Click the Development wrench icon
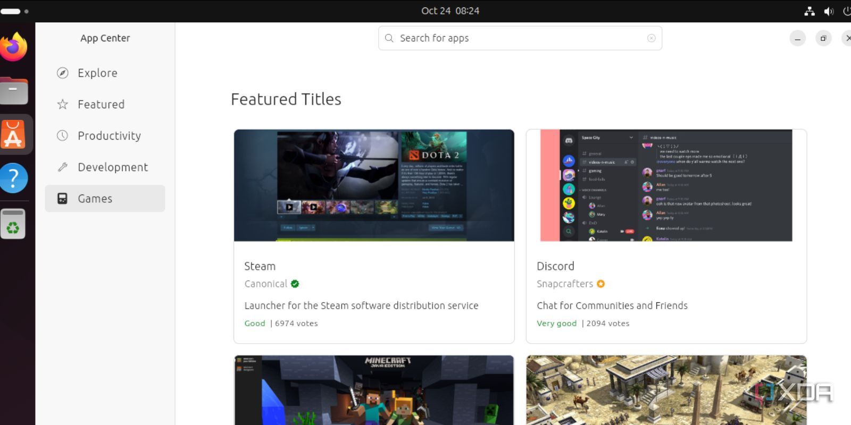Image resolution: width=851 pixels, height=425 pixels. (x=63, y=167)
